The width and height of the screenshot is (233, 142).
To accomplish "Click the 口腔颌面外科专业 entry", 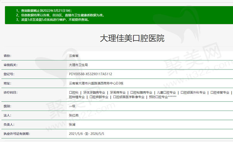I will [193, 92].
